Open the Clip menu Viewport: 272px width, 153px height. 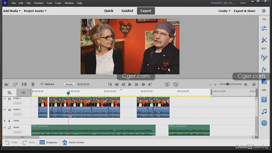(x=28, y=3)
